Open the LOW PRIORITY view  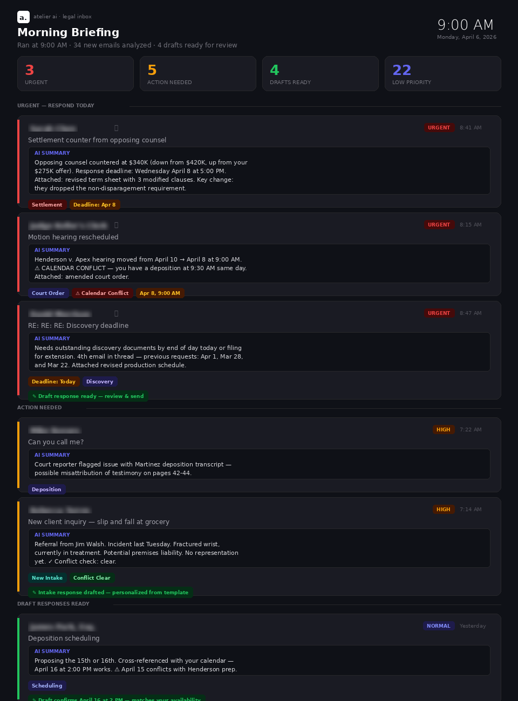point(443,73)
